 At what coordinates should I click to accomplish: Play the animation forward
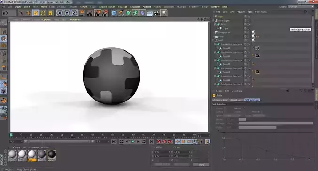[133, 141]
